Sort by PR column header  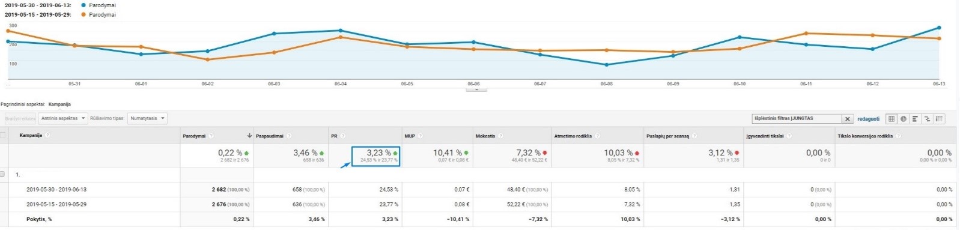click(334, 136)
